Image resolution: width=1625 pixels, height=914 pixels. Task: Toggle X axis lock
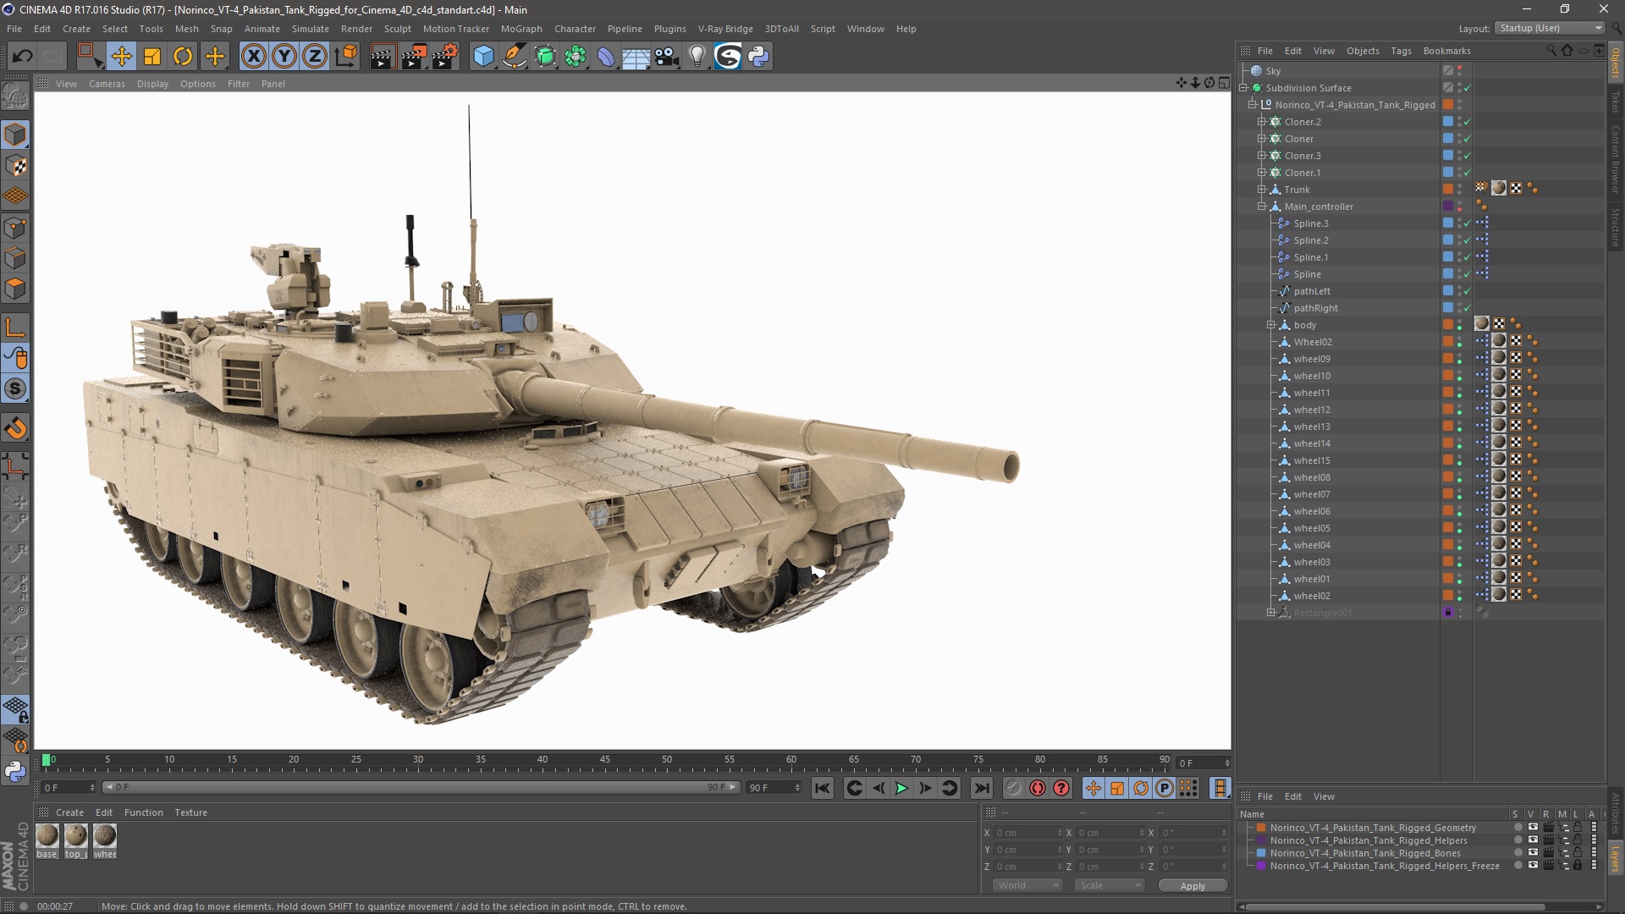point(253,57)
